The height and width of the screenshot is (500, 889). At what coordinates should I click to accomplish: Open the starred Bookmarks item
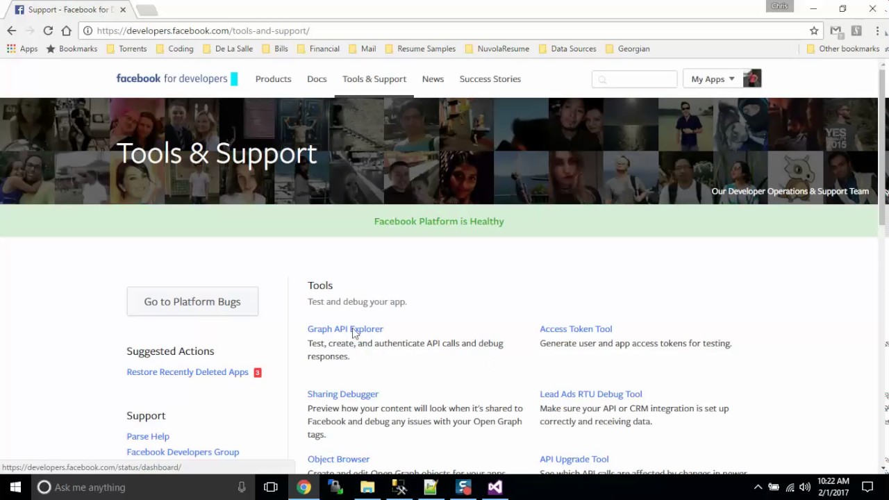click(72, 49)
